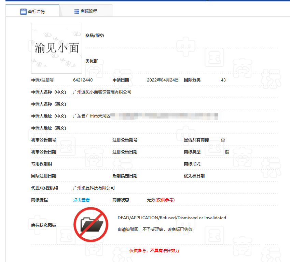Open the 渝见小面 trademark image
This screenshot has height=262, width=290.
pos(56,48)
